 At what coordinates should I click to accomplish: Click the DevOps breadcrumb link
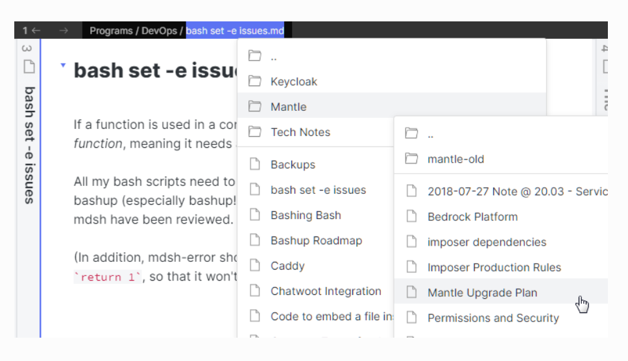tap(159, 30)
